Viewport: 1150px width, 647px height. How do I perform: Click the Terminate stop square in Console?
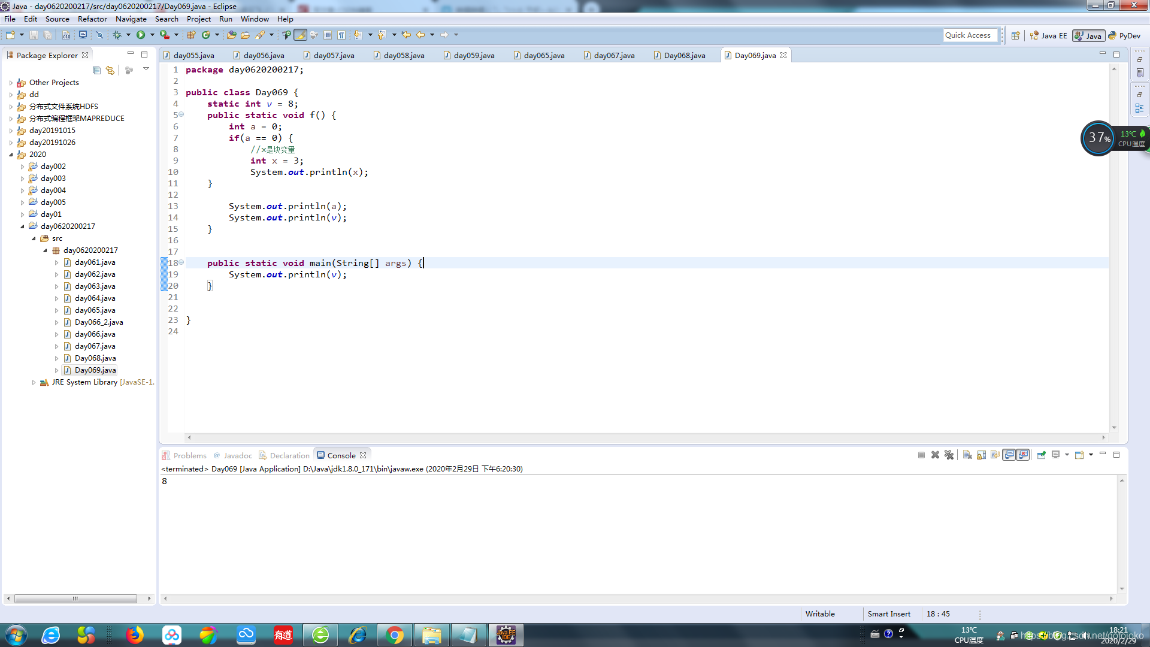(921, 455)
